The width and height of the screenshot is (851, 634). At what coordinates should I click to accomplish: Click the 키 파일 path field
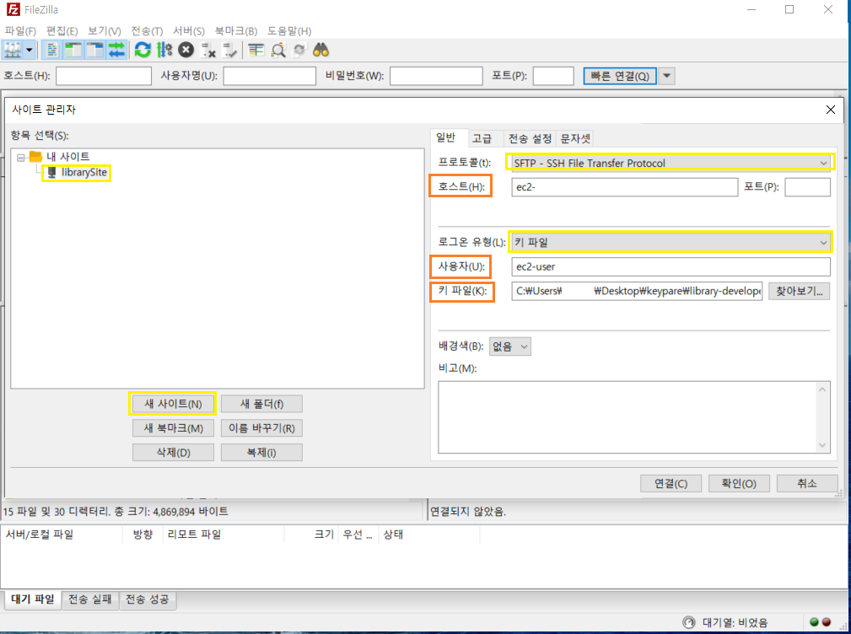(637, 291)
